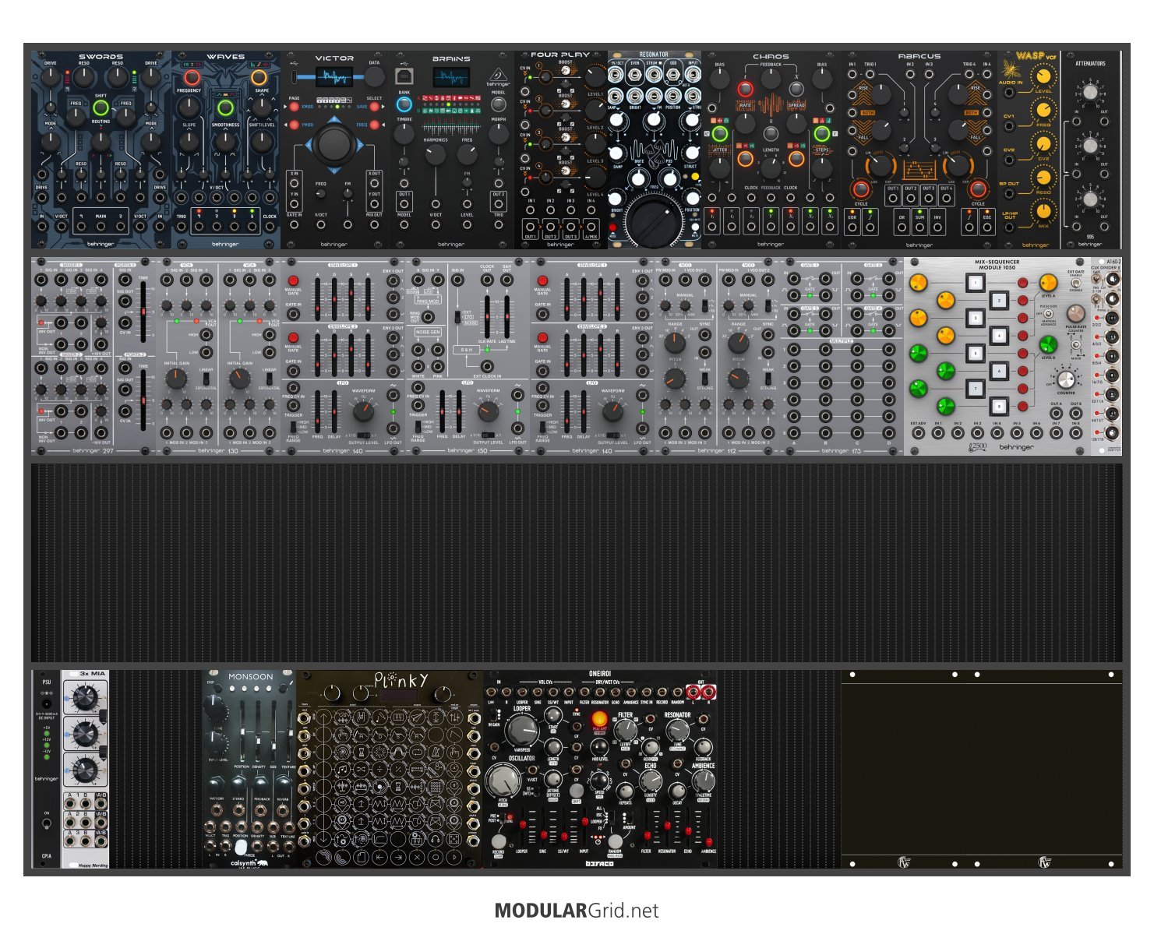The height and width of the screenshot is (927, 1154).
Task: Click the AUDIO IN jack on Wasp VCF
Action: click(x=1009, y=92)
